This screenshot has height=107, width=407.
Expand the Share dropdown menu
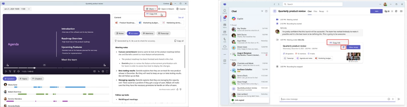pos(151,9)
